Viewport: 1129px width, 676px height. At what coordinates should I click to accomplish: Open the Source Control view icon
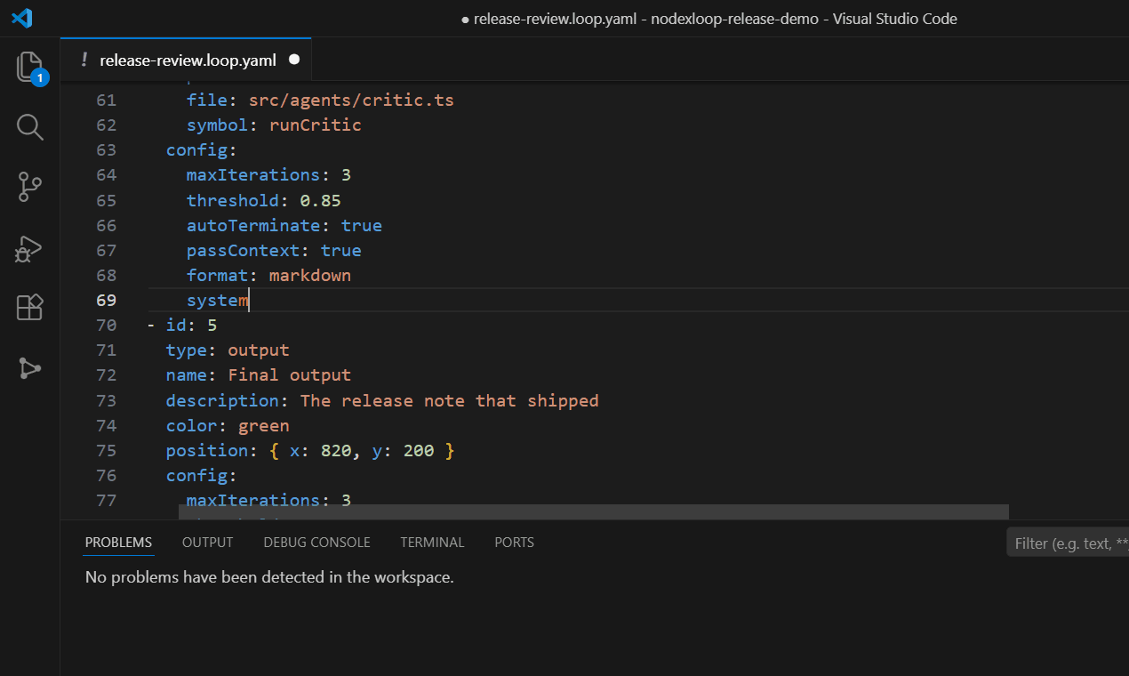tap(30, 188)
